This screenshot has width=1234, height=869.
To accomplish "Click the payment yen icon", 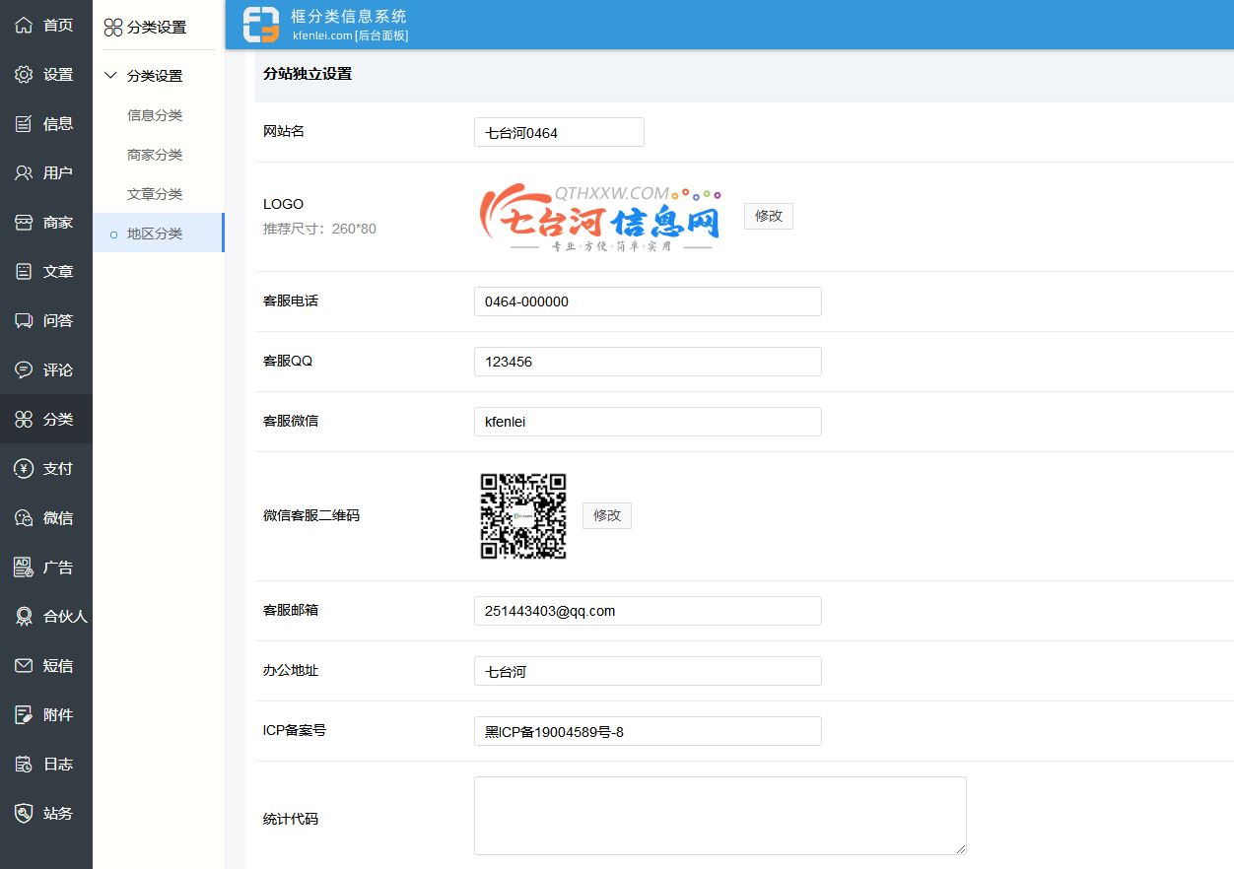I will coord(24,469).
